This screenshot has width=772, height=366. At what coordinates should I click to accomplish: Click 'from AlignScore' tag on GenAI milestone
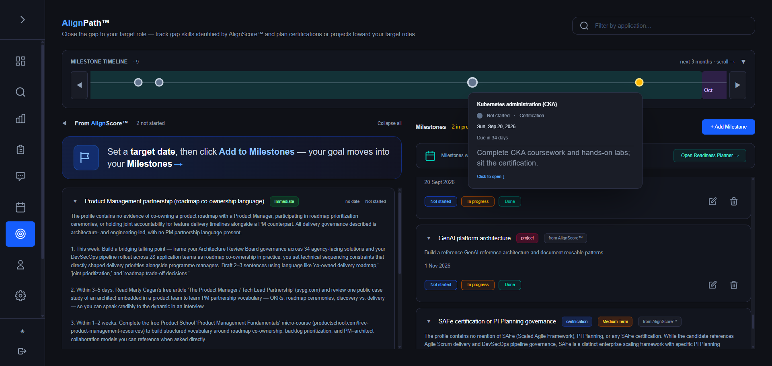565,238
